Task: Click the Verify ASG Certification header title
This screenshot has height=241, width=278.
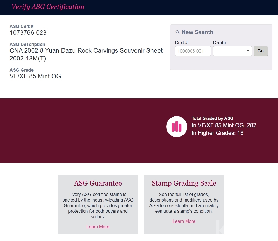Action: click(48, 7)
